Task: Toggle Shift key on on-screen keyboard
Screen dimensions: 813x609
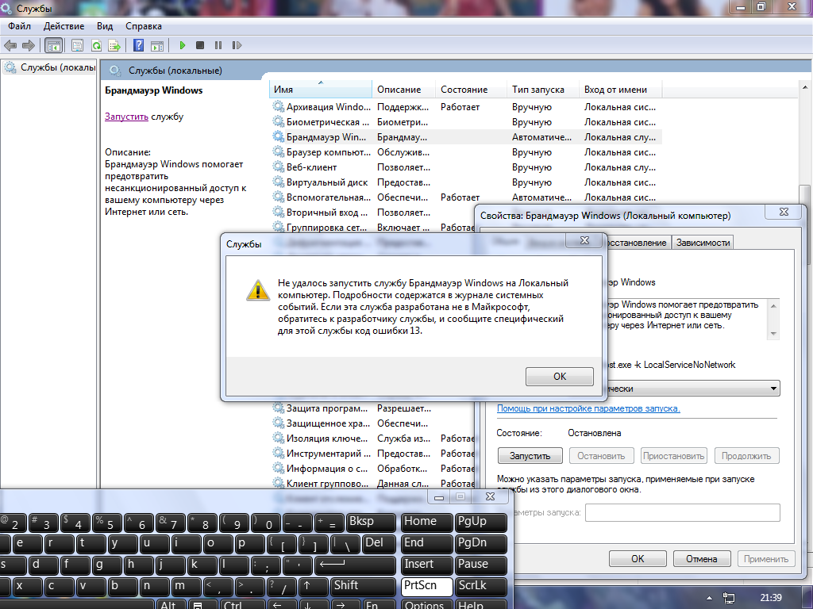Action: [x=364, y=586]
